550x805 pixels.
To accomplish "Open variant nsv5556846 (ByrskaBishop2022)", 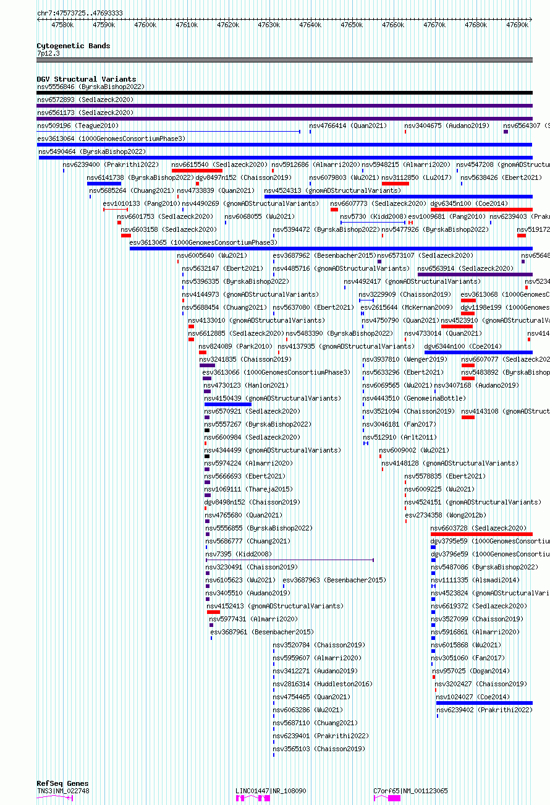I will pos(91,87).
